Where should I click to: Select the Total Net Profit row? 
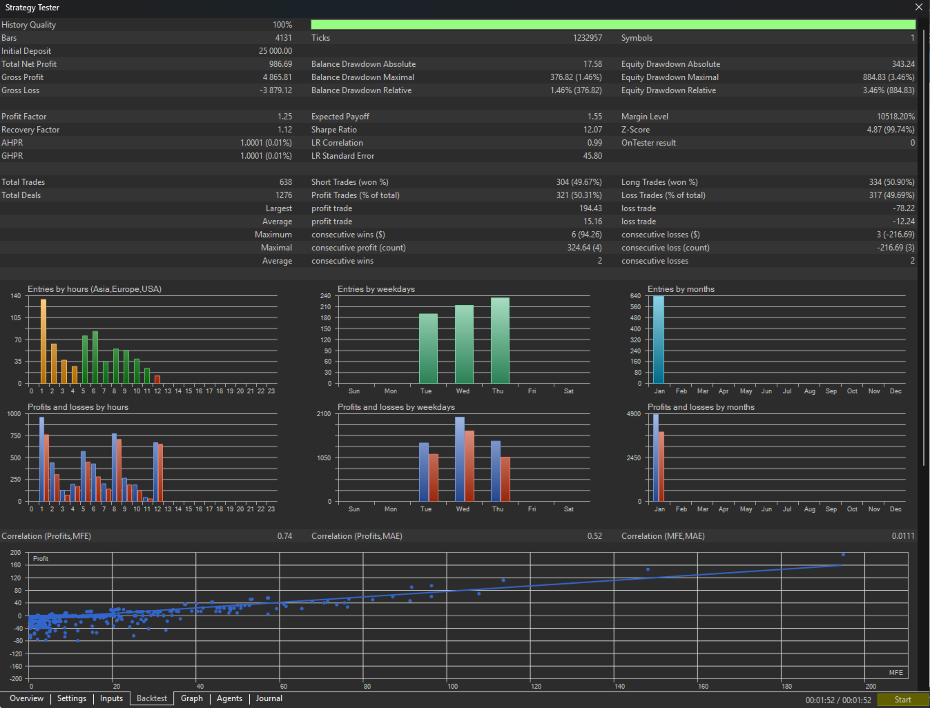(146, 64)
